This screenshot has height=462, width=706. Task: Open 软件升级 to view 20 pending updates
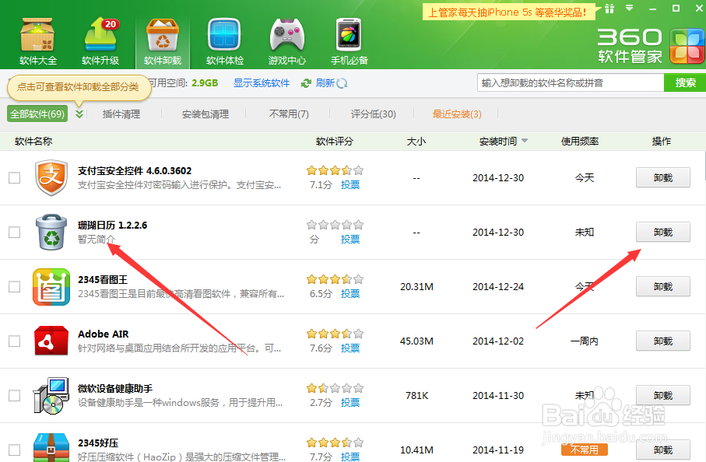[100, 31]
